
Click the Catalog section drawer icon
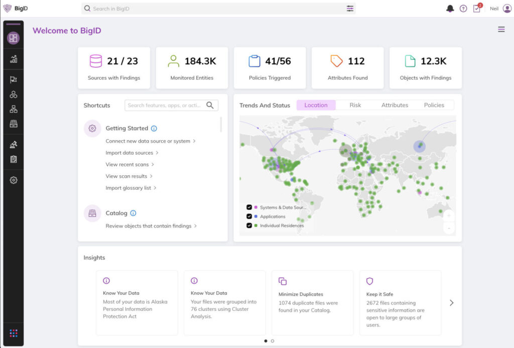(92, 213)
